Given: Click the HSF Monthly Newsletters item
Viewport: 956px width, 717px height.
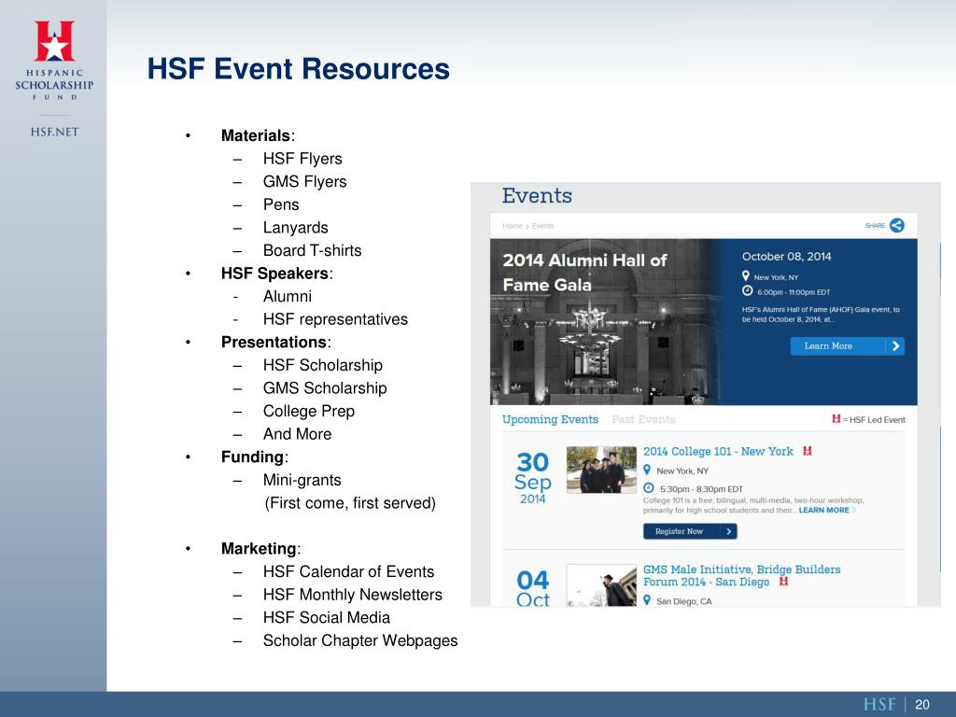Looking at the screenshot, I should [x=352, y=595].
